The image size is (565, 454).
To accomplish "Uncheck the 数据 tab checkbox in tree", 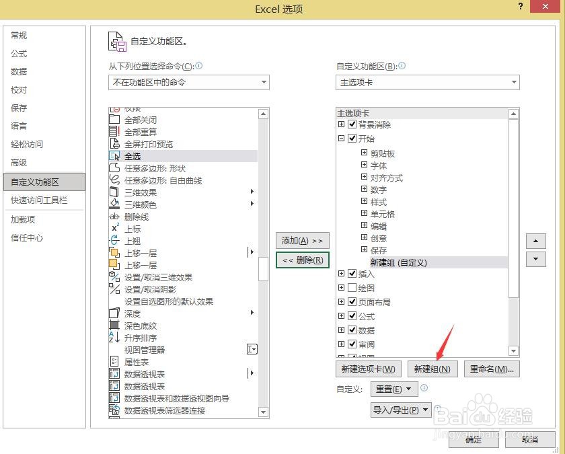I will 352,330.
